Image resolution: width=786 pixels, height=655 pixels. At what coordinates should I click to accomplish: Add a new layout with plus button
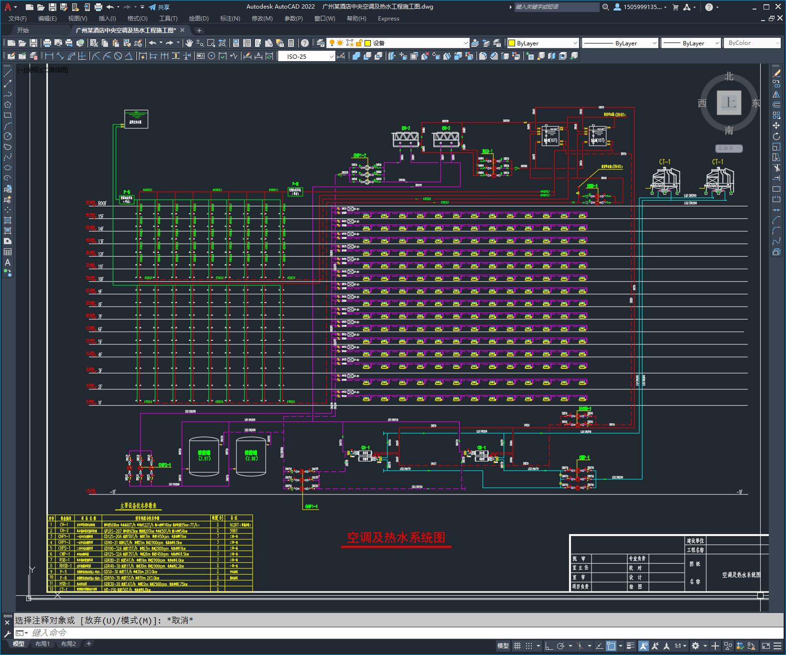[x=88, y=644]
